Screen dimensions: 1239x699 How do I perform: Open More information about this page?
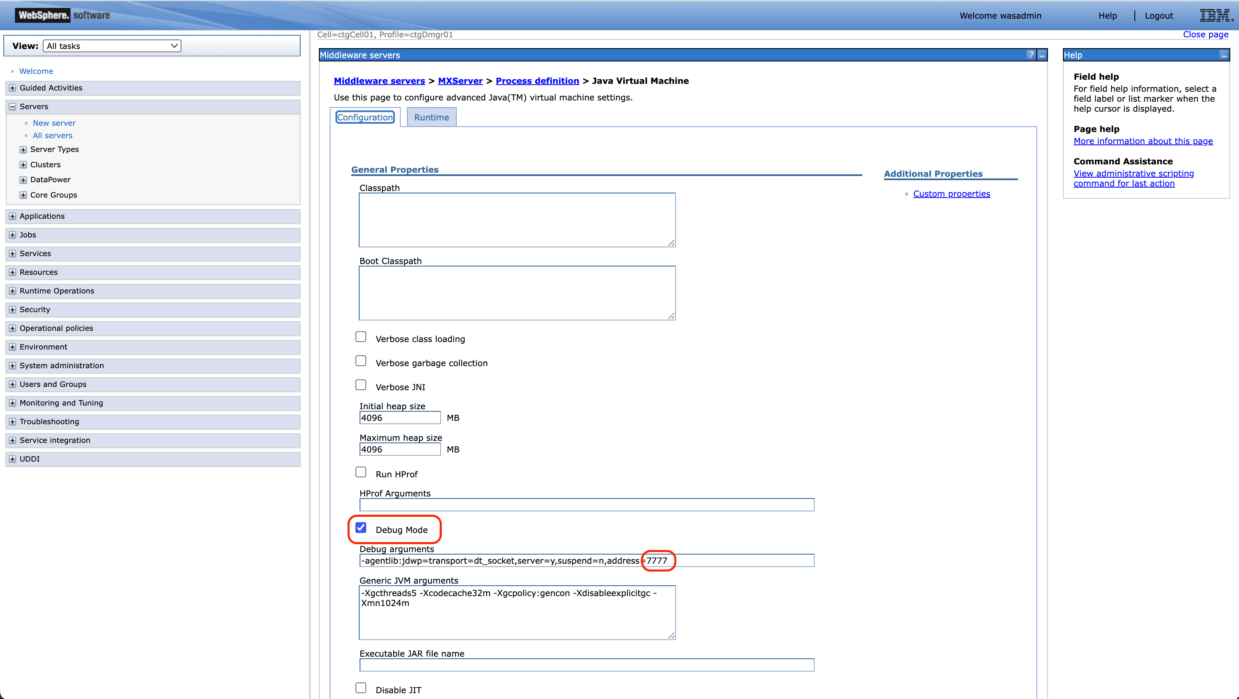click(1143, 141)
